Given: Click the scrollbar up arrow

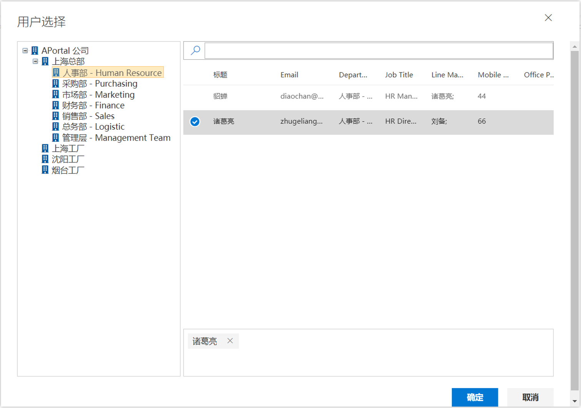Looking at the screenshot, I should [575, 47].
